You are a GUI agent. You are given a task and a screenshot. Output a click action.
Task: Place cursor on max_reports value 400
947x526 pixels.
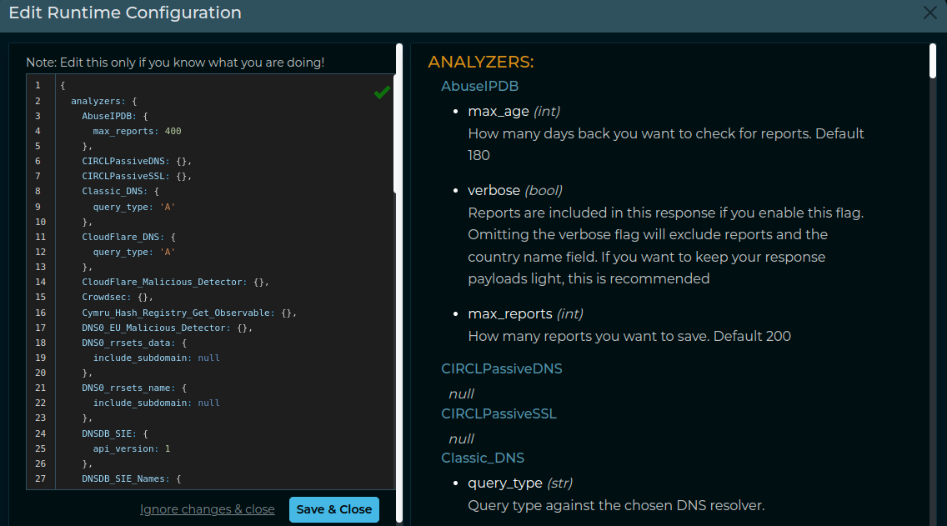[x=173, y=131]
